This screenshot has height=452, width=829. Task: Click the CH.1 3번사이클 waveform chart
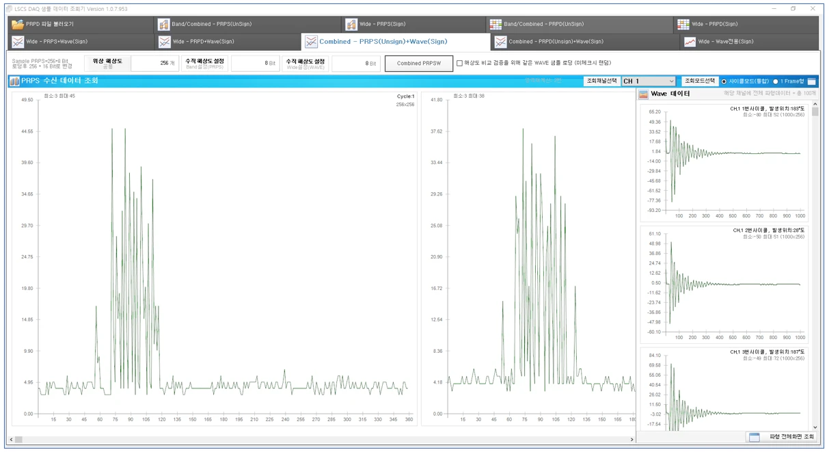[725, 389]
